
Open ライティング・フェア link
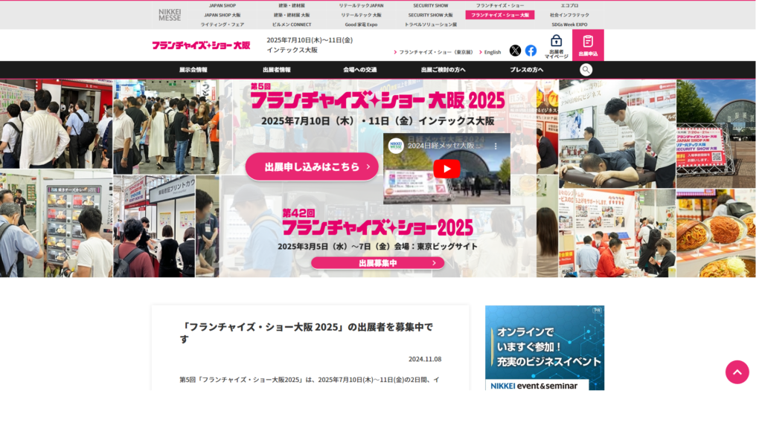pos(222,25)
